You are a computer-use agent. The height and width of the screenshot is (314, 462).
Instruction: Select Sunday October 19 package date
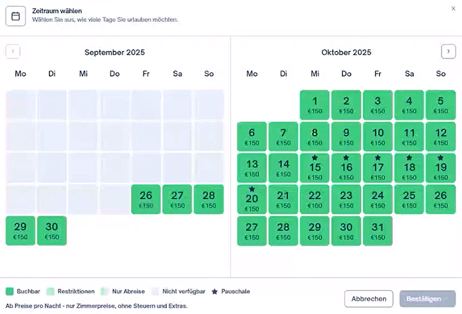[441, 168]
